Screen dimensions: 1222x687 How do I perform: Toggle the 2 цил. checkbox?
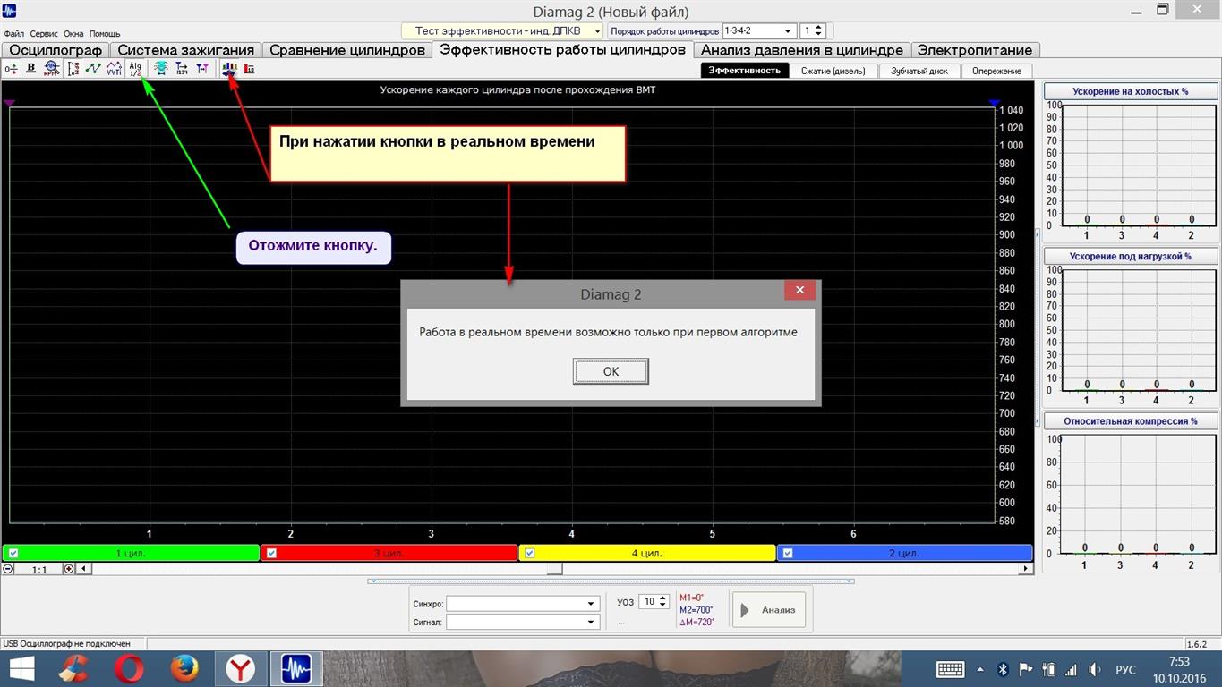pyautogui.click(x=788, y=553)
